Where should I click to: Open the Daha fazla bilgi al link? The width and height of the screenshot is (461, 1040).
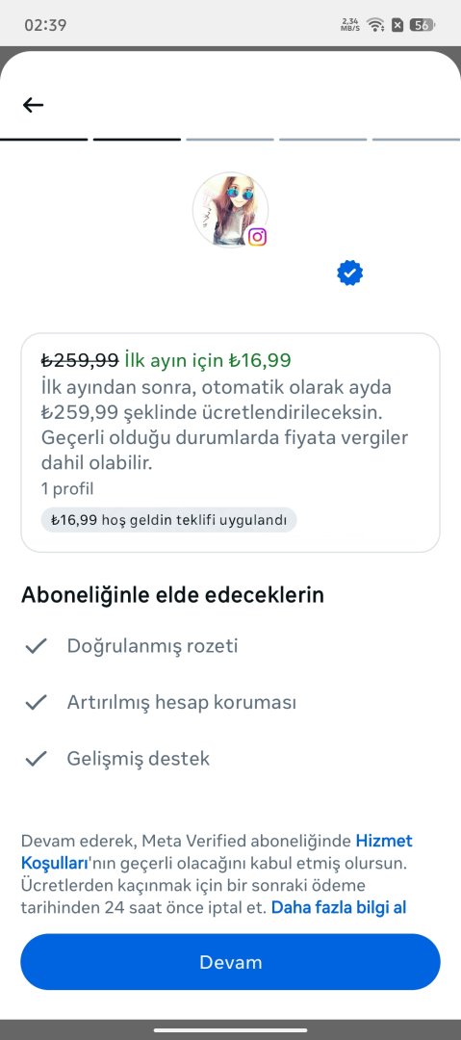[338, 907]
